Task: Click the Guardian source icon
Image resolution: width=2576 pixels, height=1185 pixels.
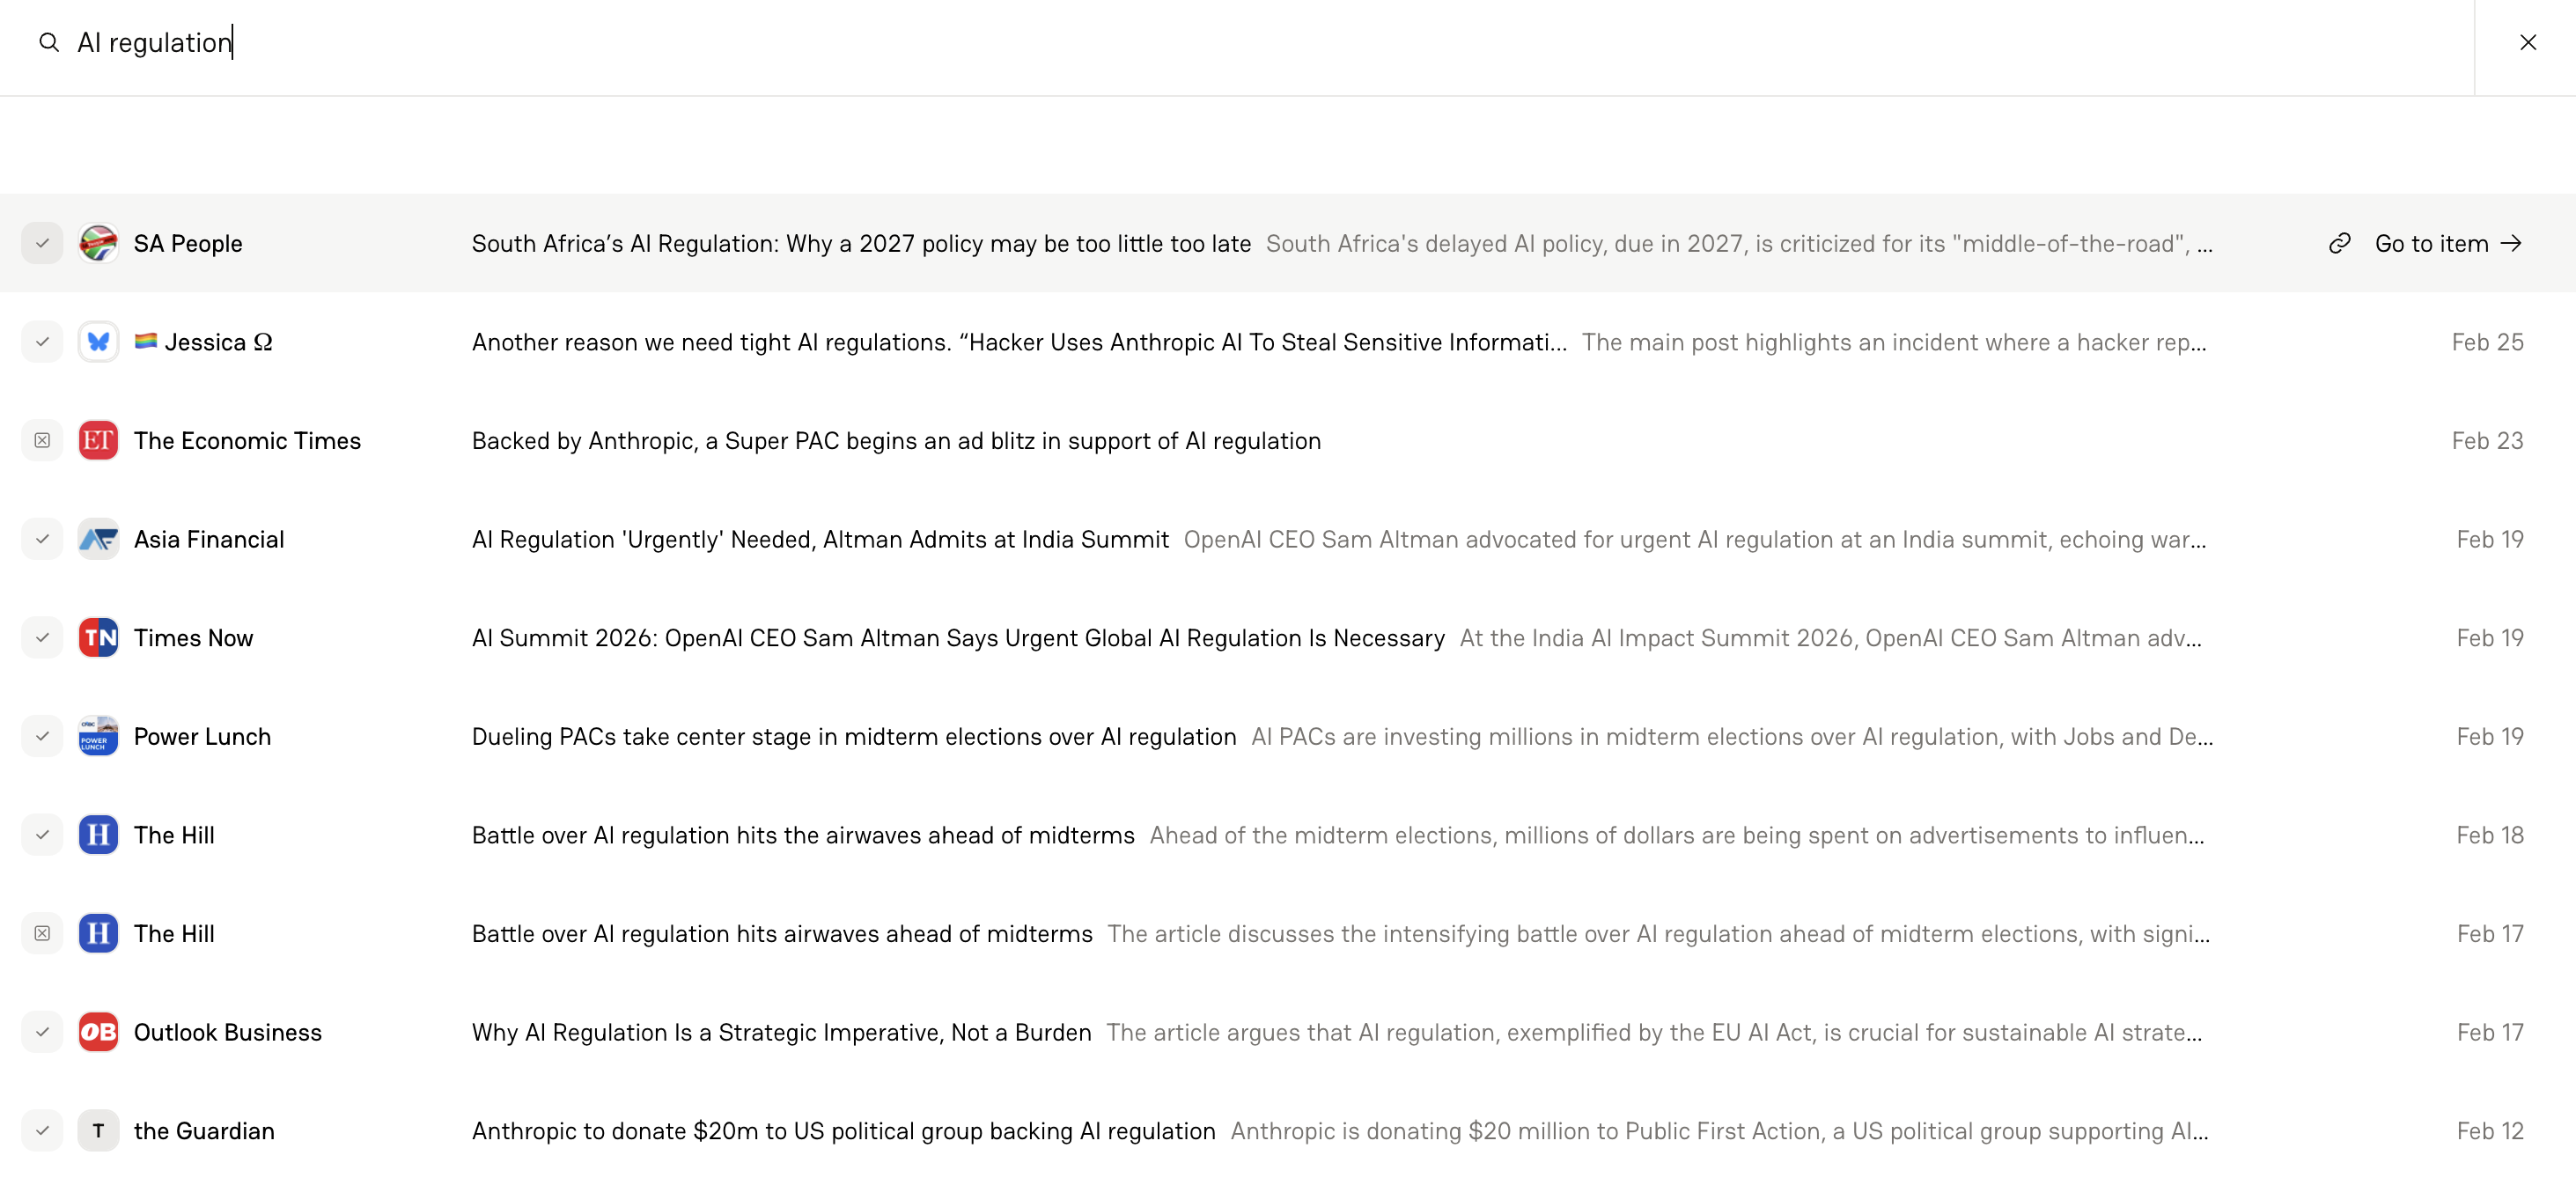Action: click(x=98, y=1130)
